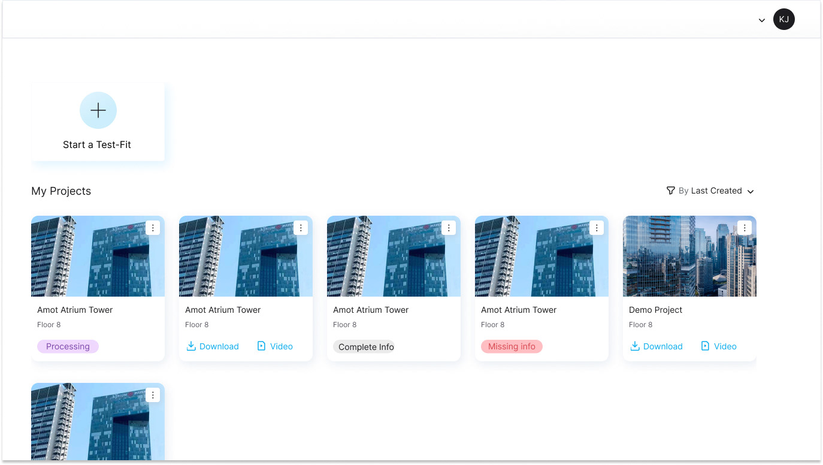Click Floor 8 text on Demo Project card
This screenshot has width=823, height=465.
point(640,325)
